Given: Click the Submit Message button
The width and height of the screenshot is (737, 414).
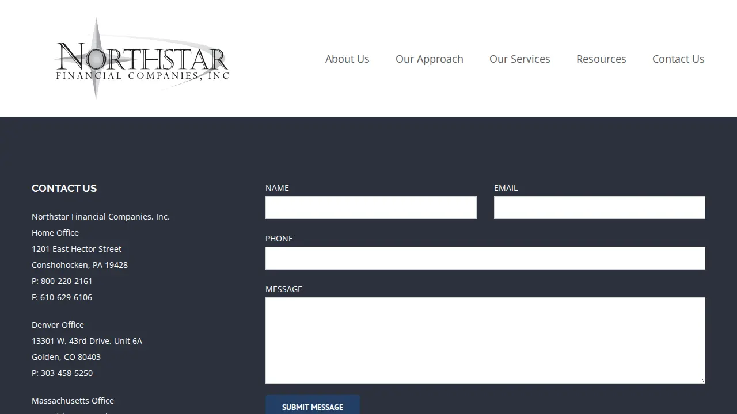Looking at the screenshot, I should coord(313,406).
